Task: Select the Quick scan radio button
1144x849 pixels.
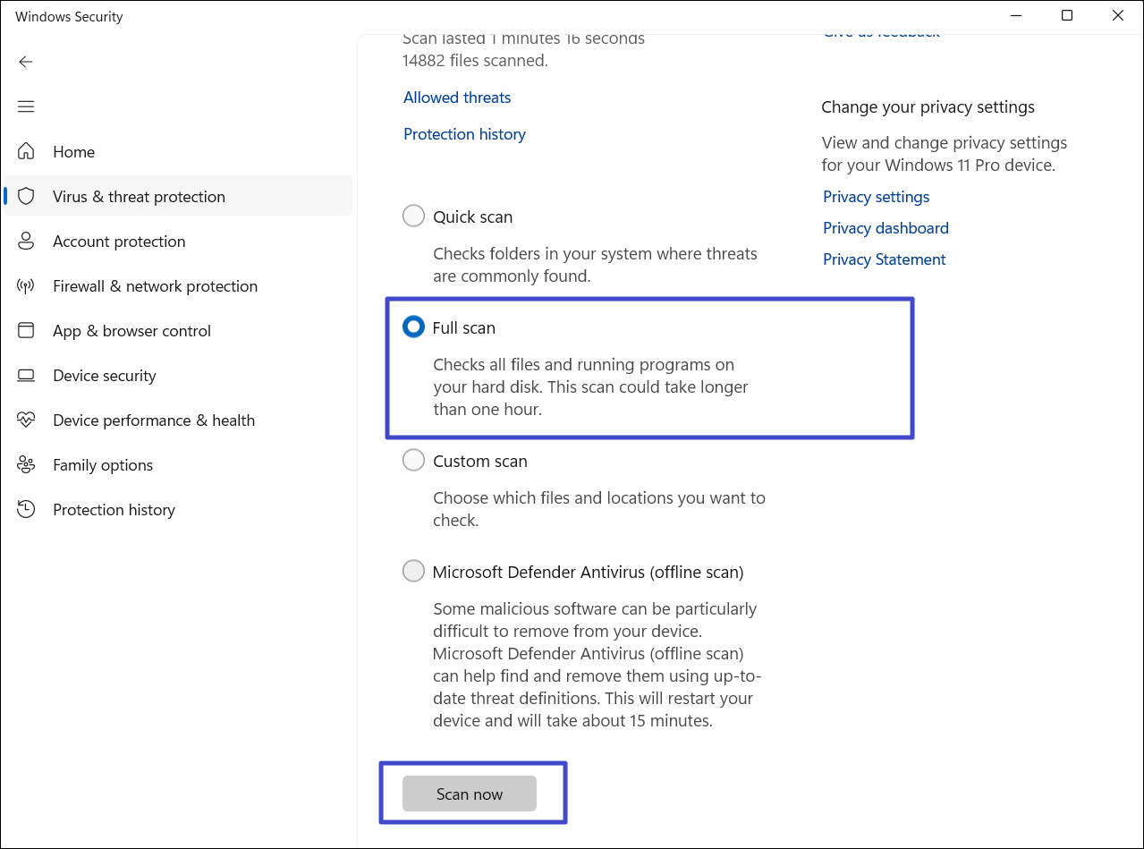Action: coord(413,216)
